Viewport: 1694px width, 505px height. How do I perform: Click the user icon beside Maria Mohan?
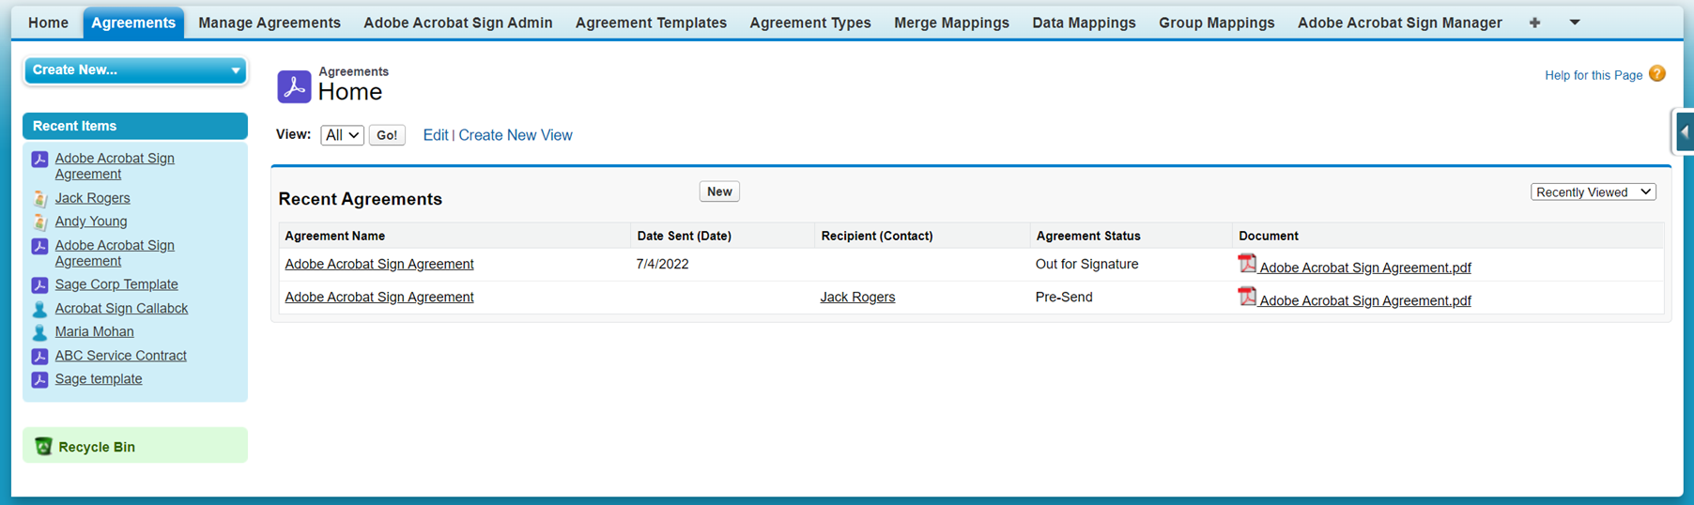(x=39, y=332)
